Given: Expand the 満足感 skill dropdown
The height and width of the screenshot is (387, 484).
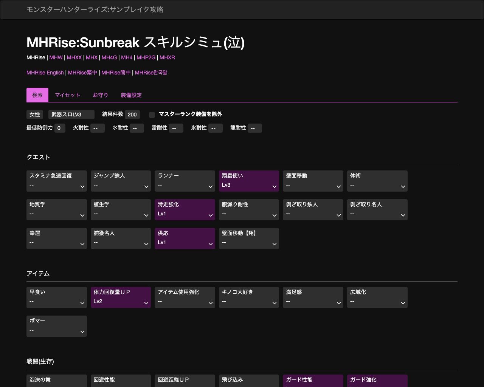Looking at the screenshot, I should (313, 297).
